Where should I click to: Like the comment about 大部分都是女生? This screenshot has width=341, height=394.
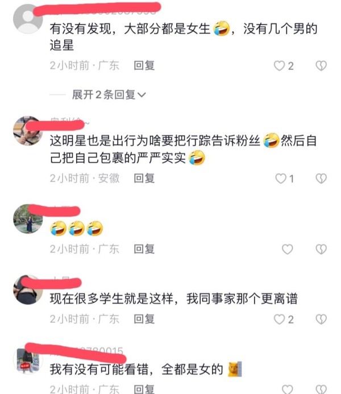(x=279, y=66)
